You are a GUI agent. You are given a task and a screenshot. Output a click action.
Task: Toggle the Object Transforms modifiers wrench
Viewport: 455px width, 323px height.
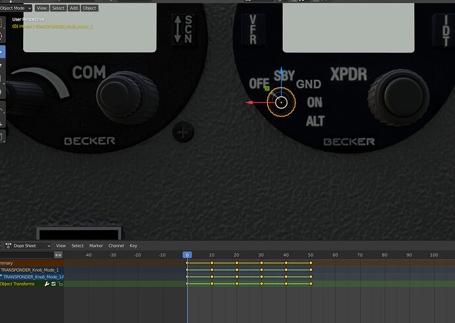click(x=47, y=284)
